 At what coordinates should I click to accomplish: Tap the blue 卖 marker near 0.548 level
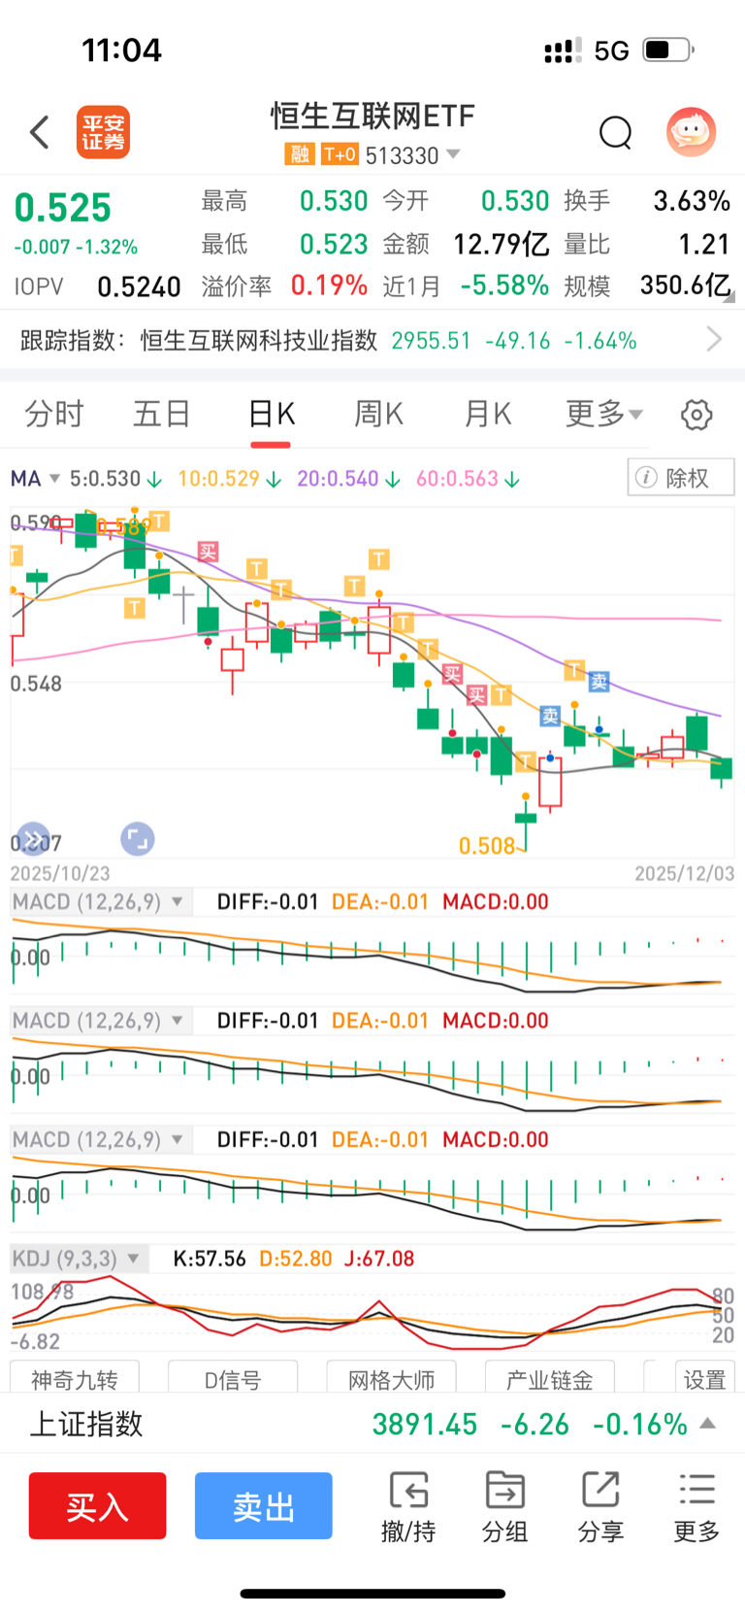point(599,682)
